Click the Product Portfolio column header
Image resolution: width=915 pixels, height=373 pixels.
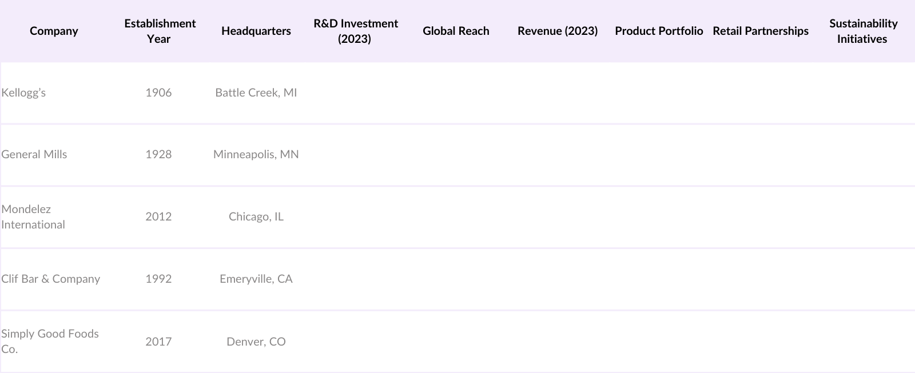tap(659, 31)
